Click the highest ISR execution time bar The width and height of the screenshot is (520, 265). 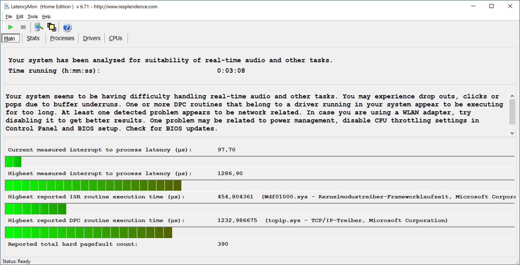pos(260,209)
